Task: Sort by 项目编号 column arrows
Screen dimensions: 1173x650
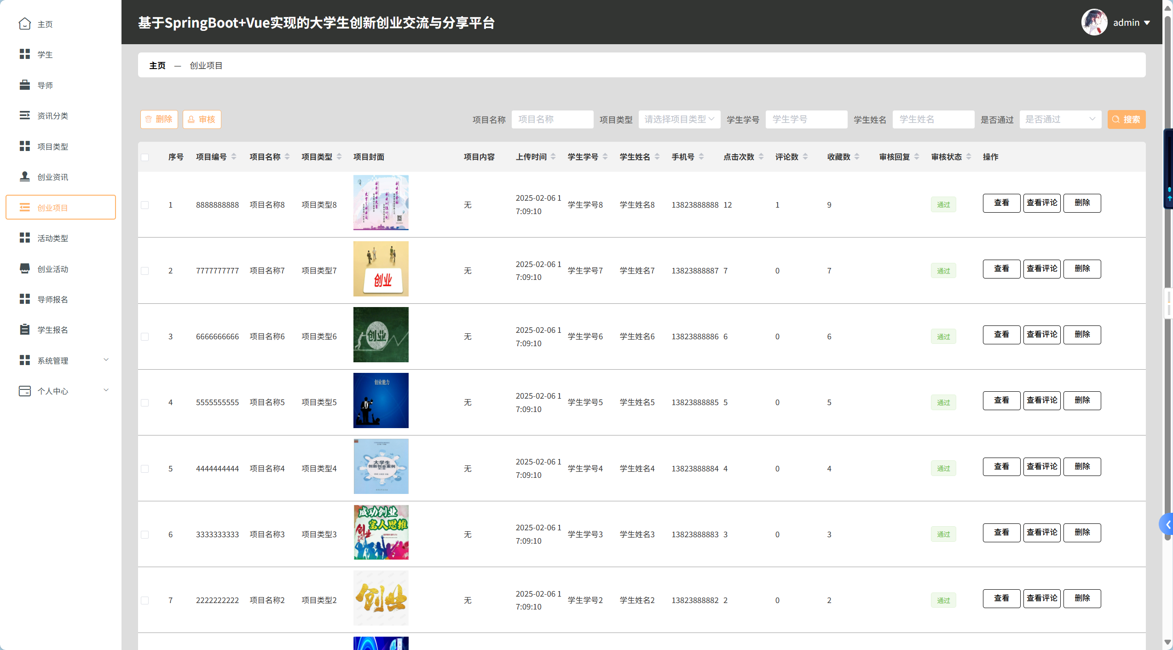Action: tap(234, 157)
